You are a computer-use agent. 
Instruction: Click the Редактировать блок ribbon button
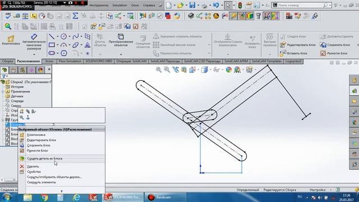click(298, 45)
